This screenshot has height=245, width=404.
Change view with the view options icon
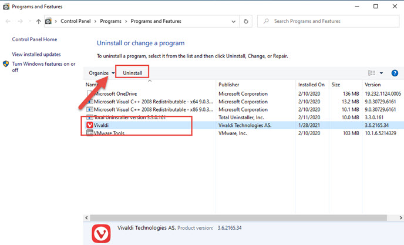tap(371, 73)
